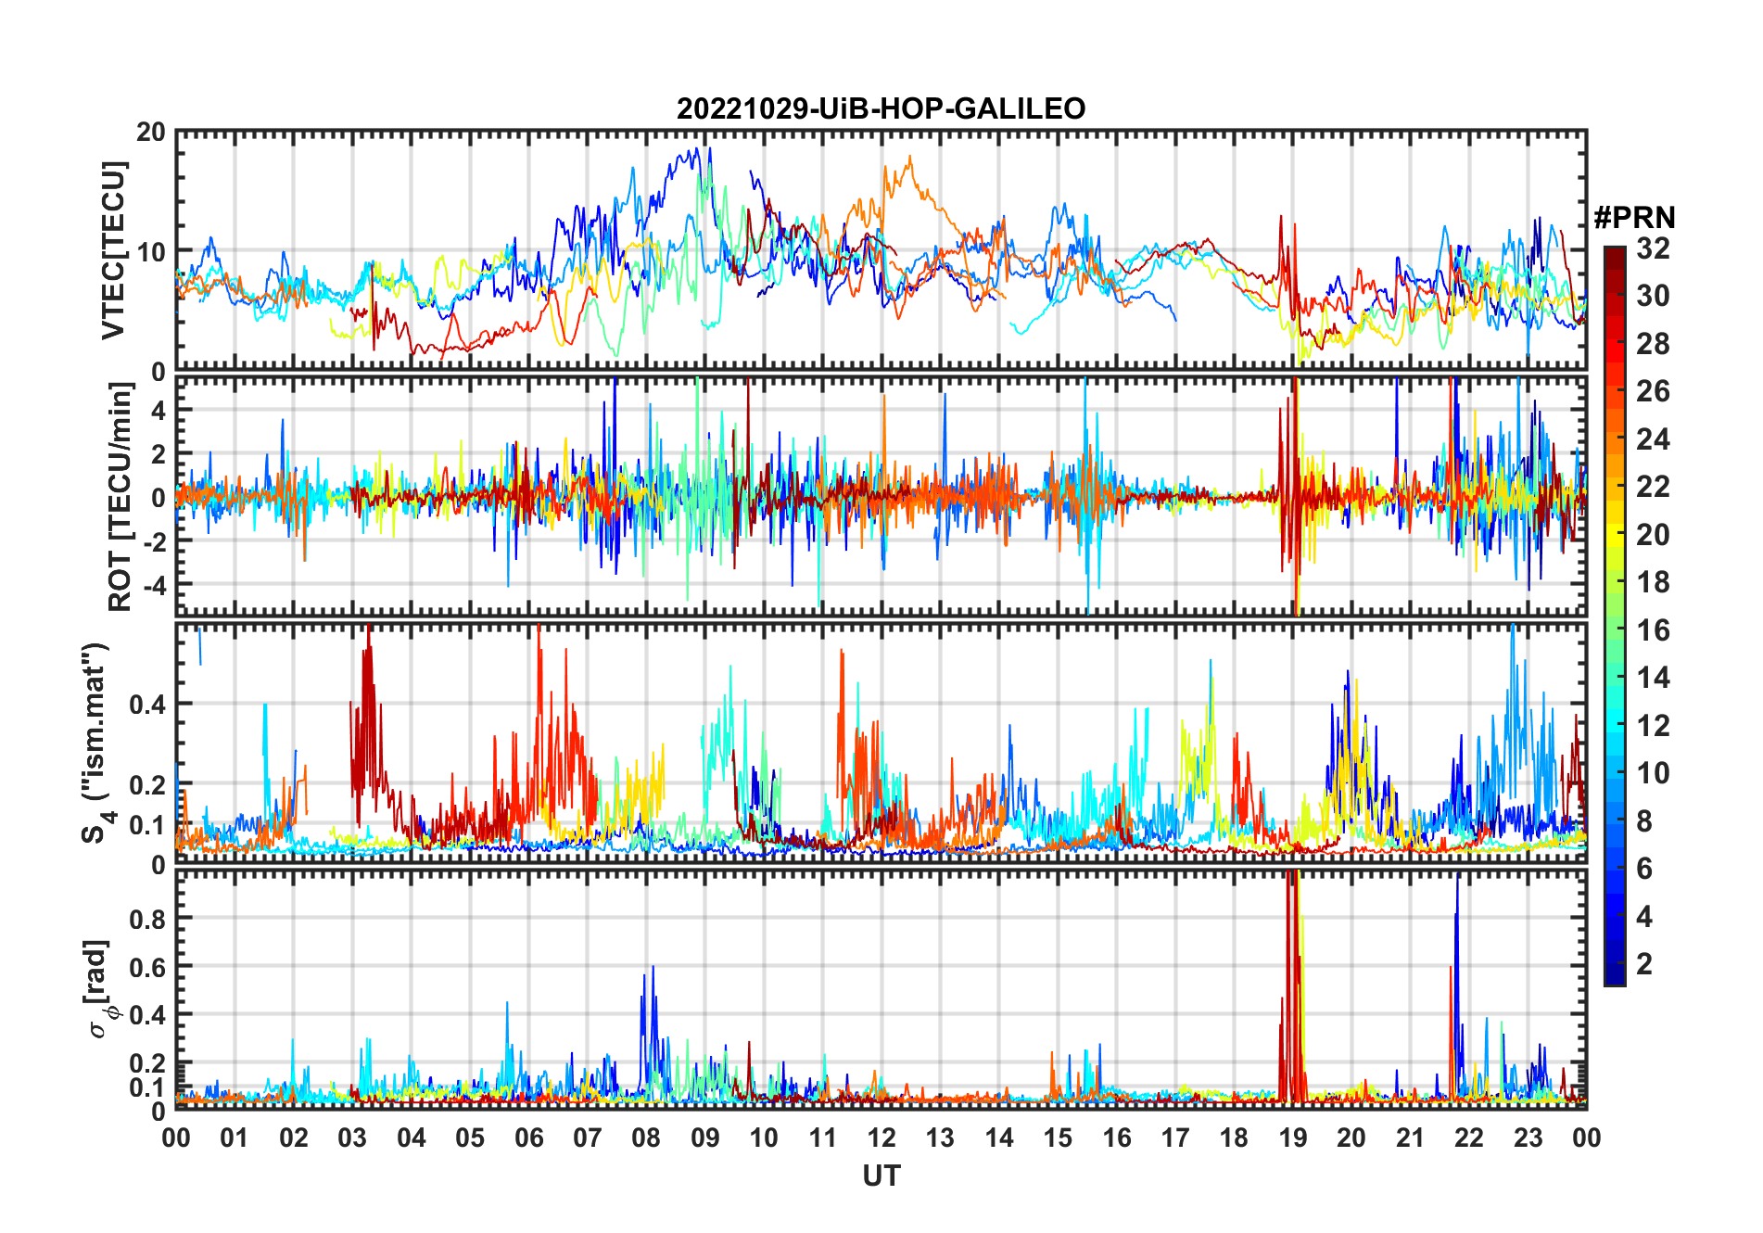Click the 07 hour tick on UT axis

click(x=588, y=1138)
